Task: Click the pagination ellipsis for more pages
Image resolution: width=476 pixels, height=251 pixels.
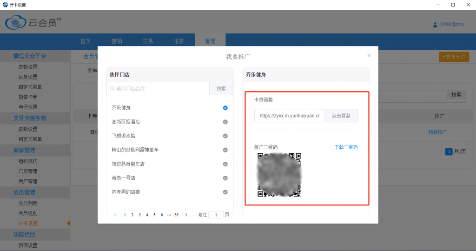Action: click(169, 215)
